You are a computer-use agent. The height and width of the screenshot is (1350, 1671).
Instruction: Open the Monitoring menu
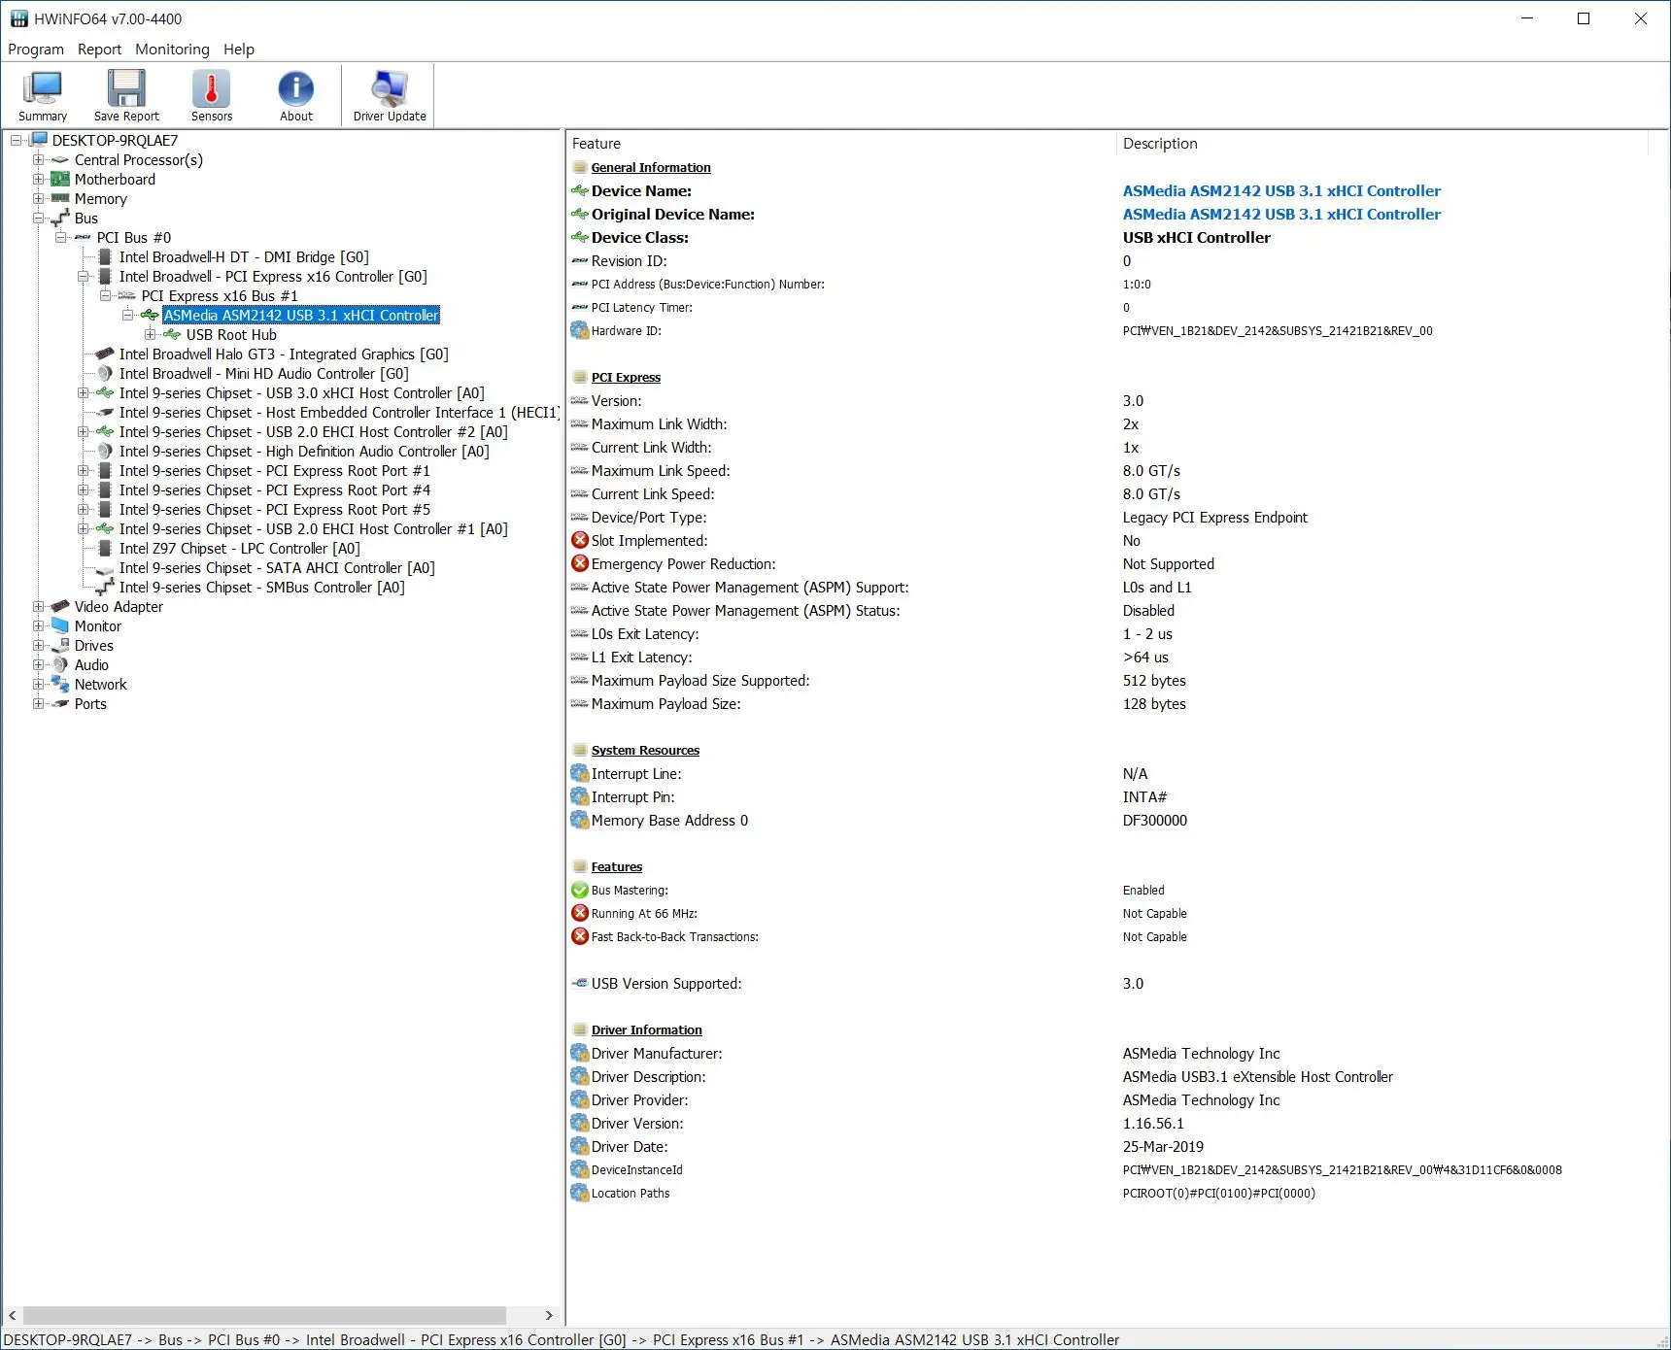click(x=172, y=50)
